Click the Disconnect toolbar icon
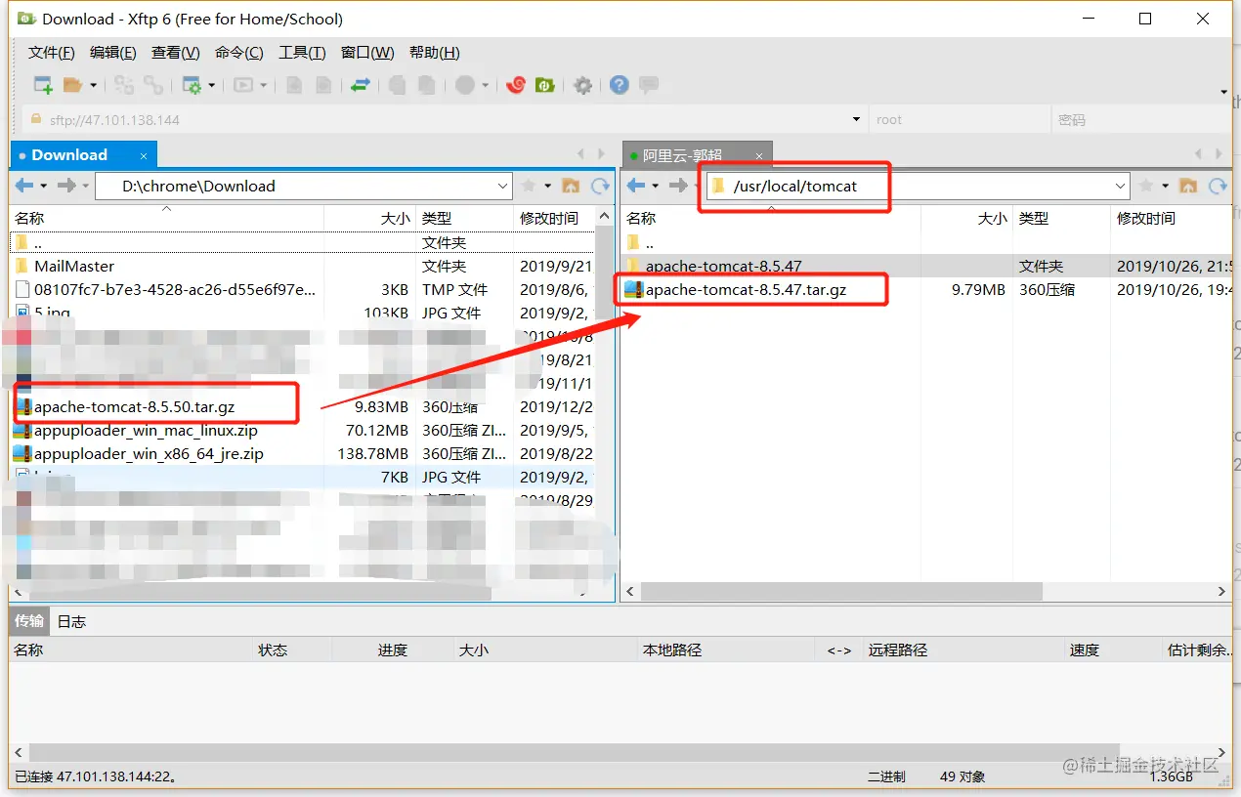Image resolution: width=1241 pixels, height=797 pixels. coord(153,85)
